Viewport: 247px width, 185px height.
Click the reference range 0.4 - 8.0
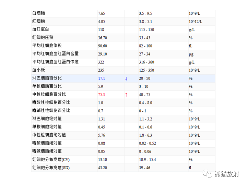145,103
